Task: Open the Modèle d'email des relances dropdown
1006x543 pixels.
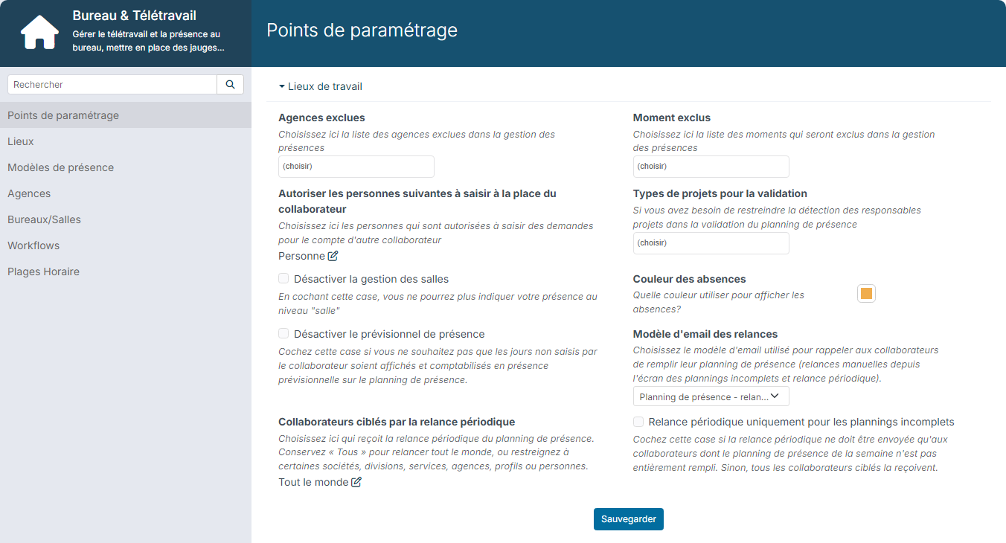Action: (711, 396)
